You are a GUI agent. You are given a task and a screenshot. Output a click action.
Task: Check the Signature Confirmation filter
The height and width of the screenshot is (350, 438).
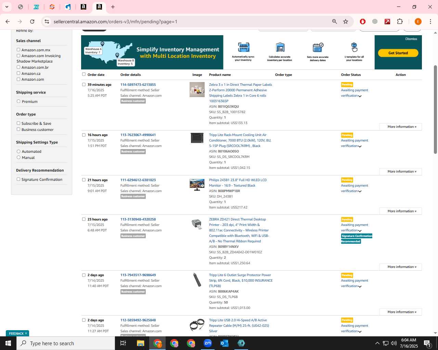[18, 179]
